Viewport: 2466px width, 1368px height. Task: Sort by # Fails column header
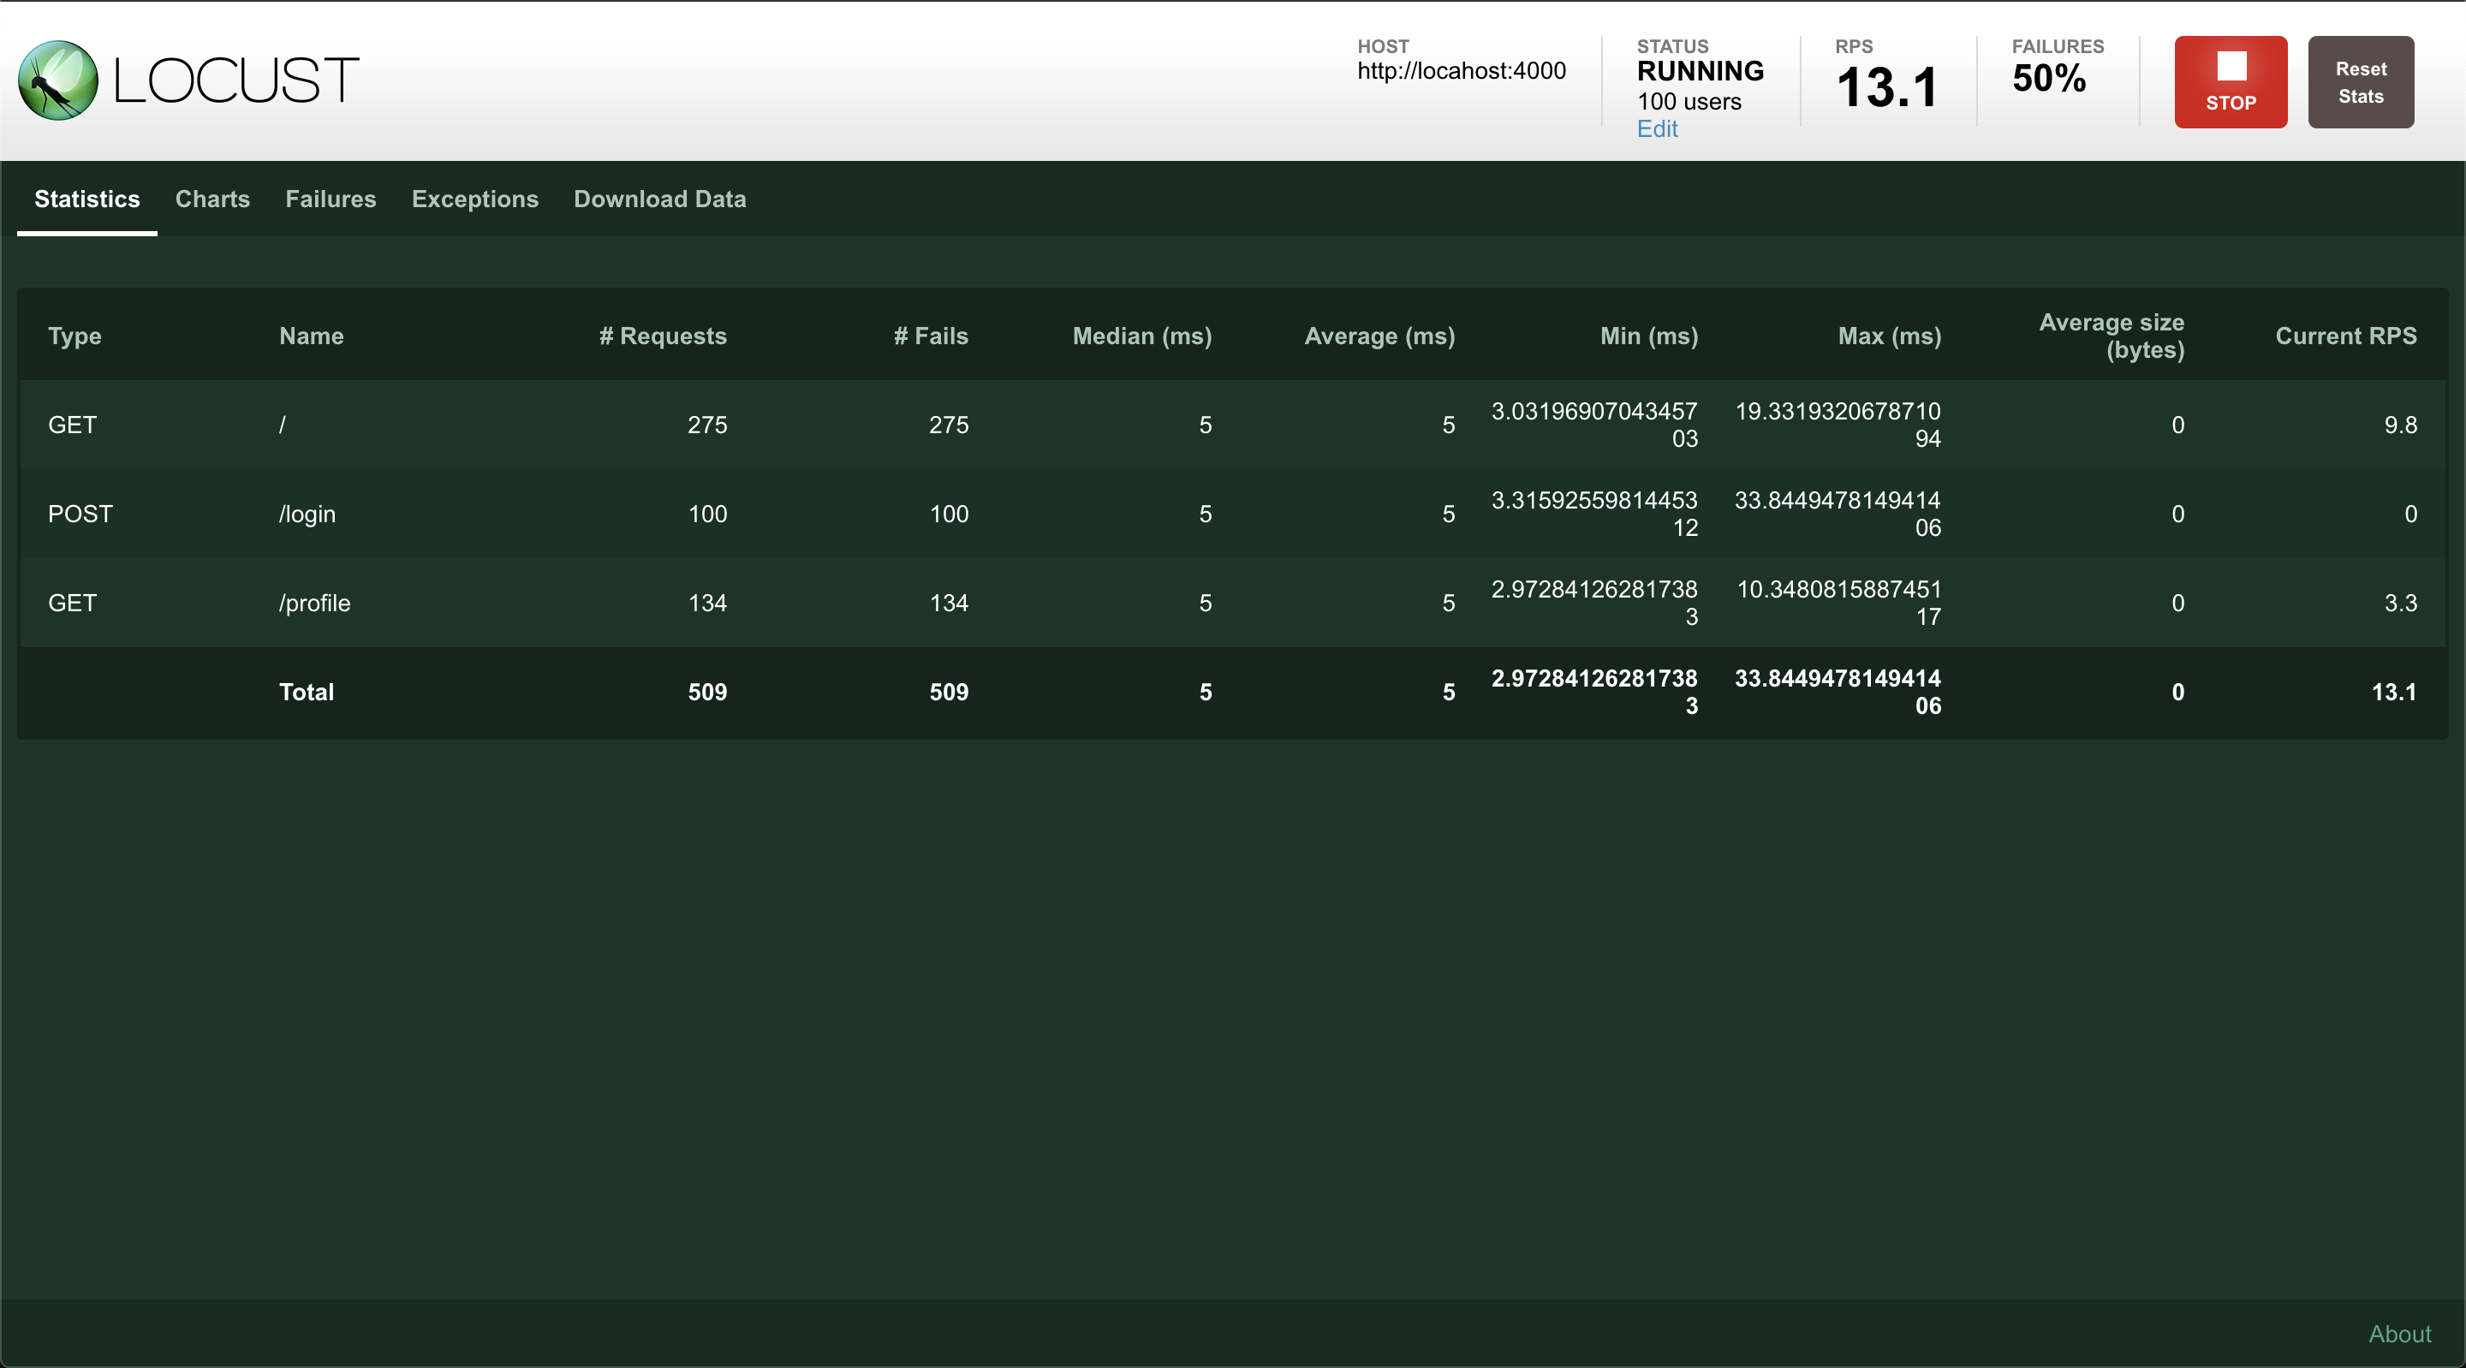click(931, 336)
